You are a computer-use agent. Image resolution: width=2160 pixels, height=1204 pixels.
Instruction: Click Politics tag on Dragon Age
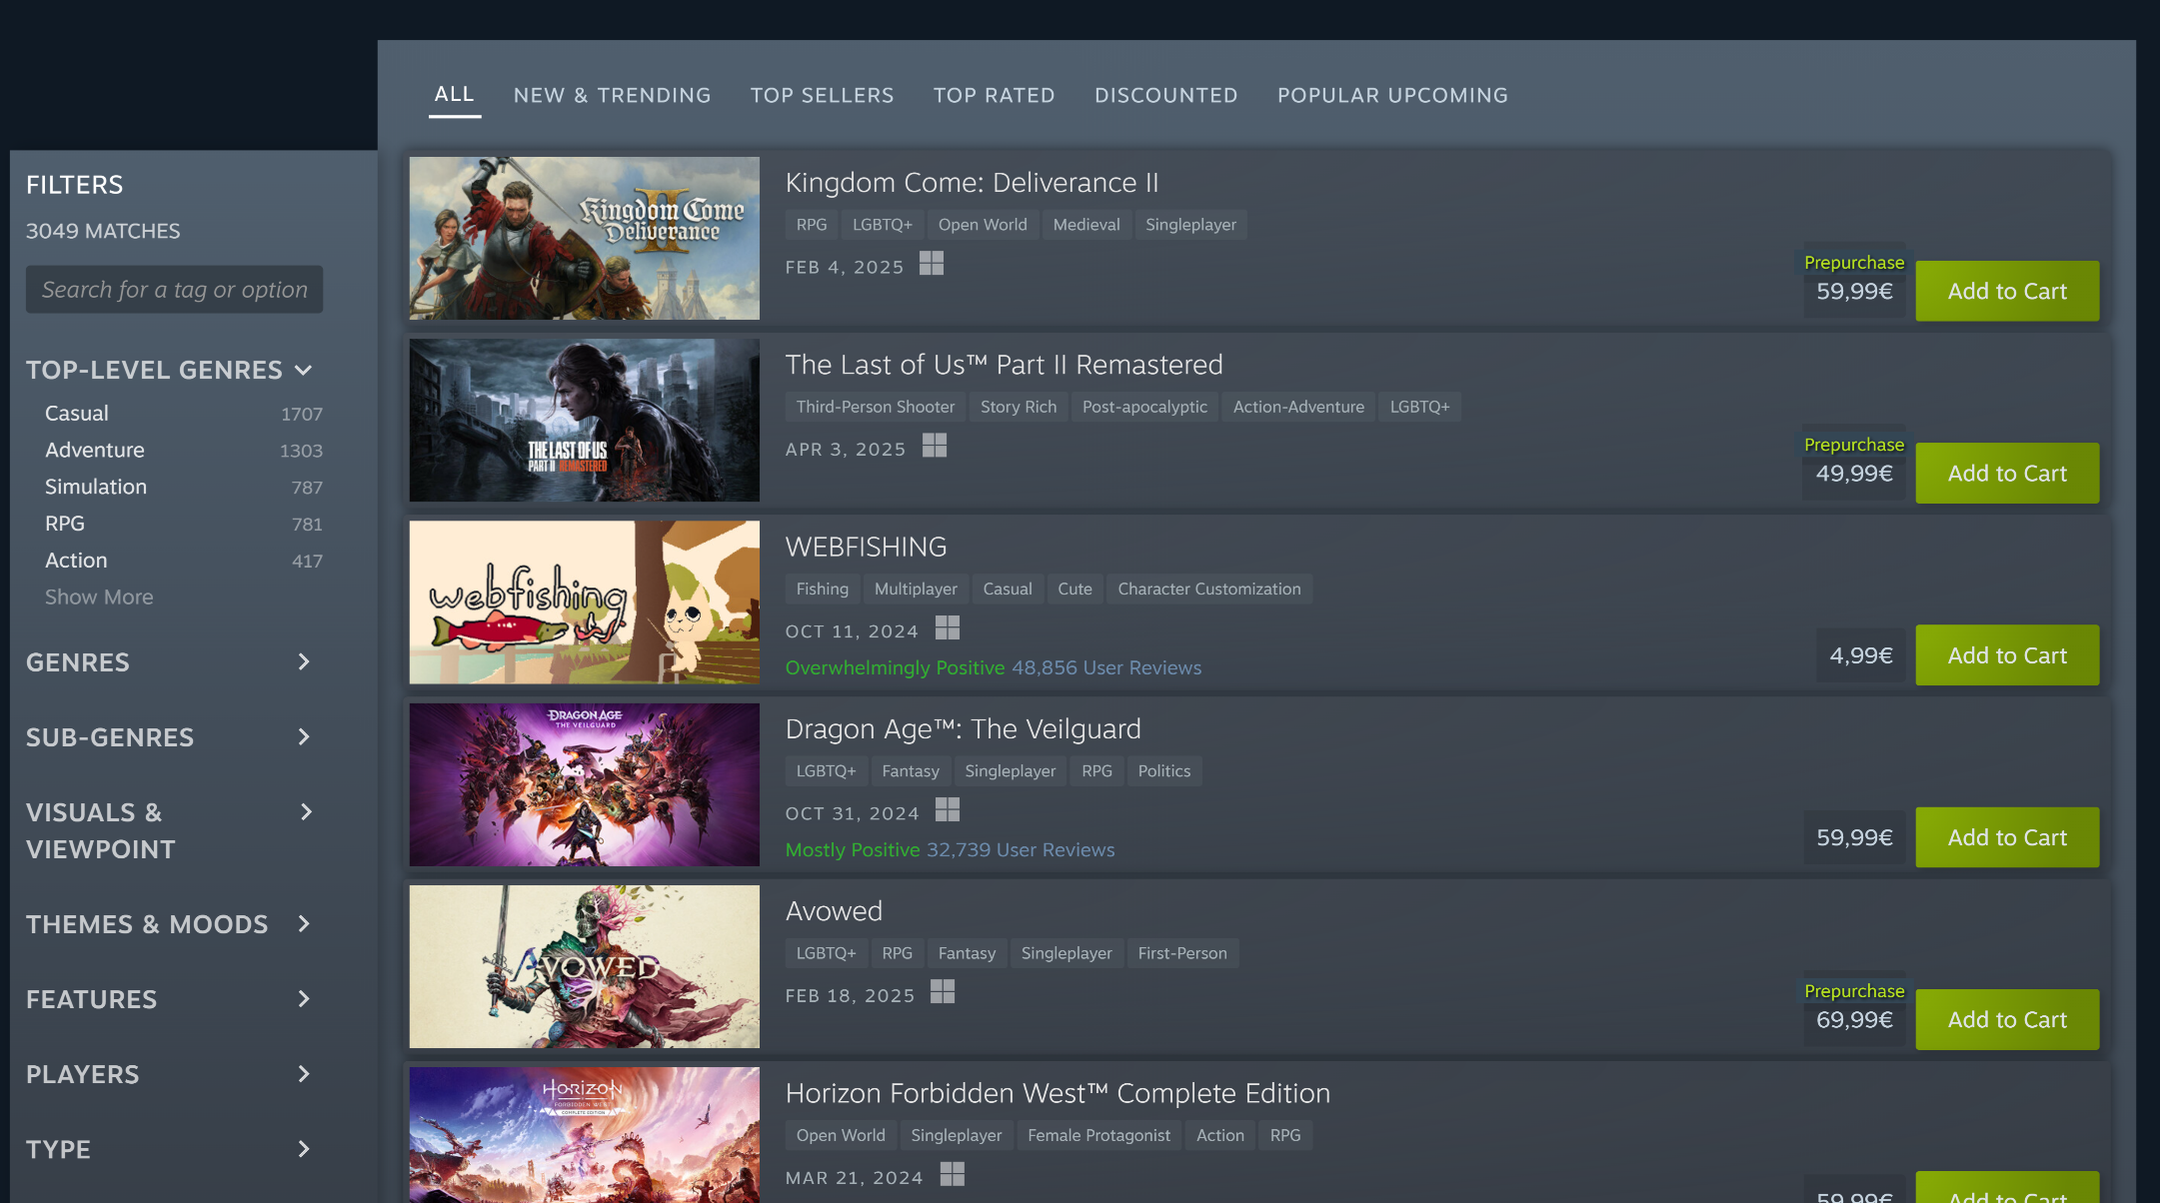point(1163,771)
